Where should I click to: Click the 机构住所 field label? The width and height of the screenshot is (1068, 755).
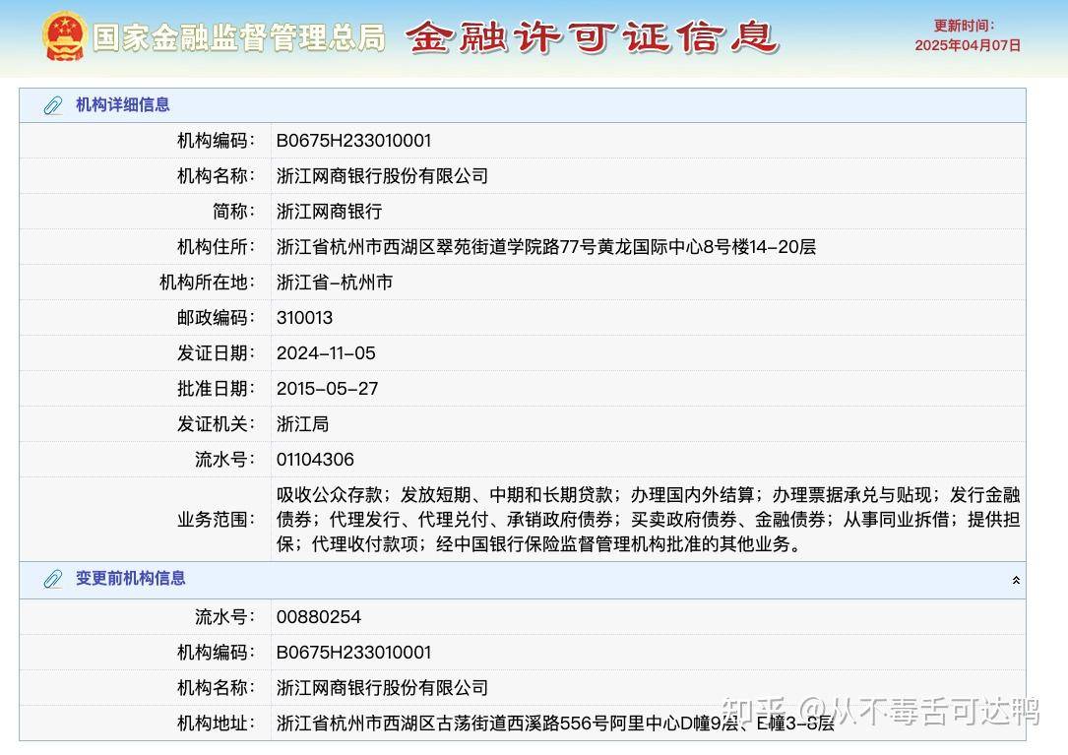216,247
